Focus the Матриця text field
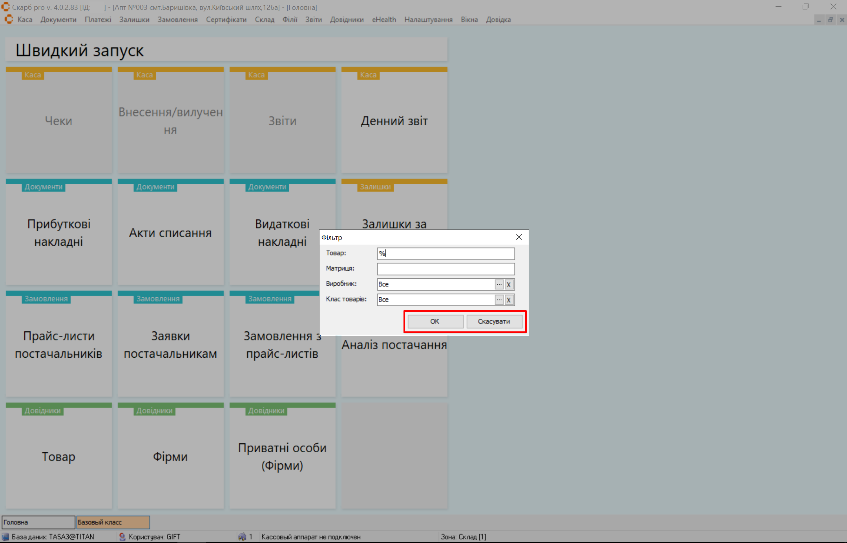Viewport: 847px width, 543px height. coord(445,269)
